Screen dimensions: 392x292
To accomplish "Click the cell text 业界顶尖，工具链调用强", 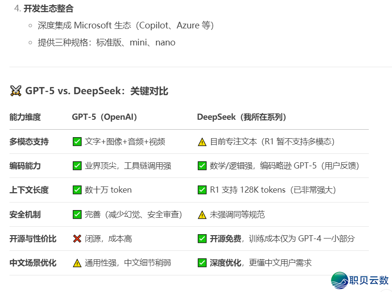I will (x=128, y=166).
